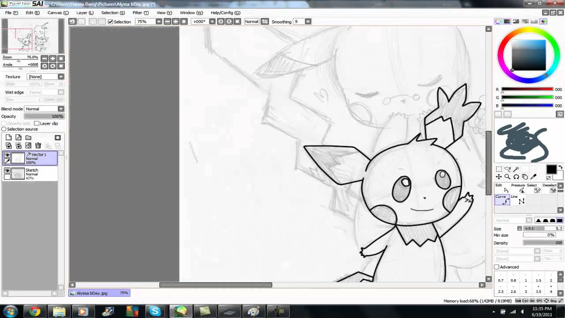
Task: Swap foreground and background colors
Action: tap(561, 167)
